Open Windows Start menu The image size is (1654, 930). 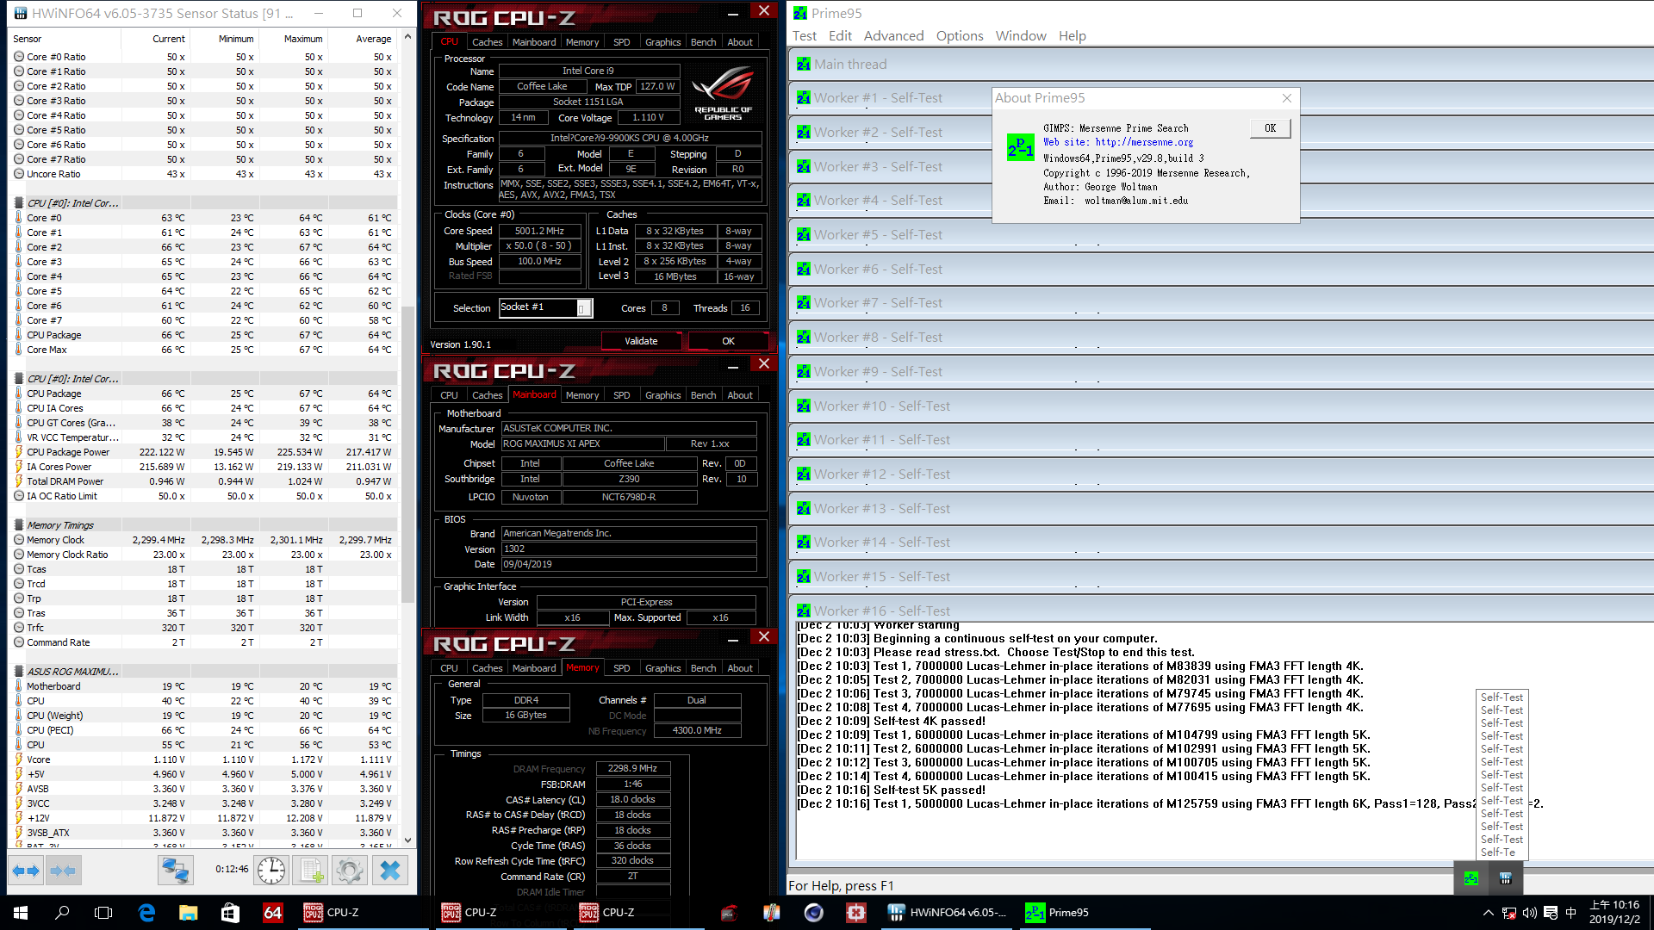coord(21,913)
